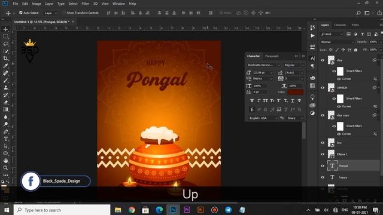Screen dimensions: 383x215
Task: Select the Move tool in the toolbox
Action: (5, 29)
